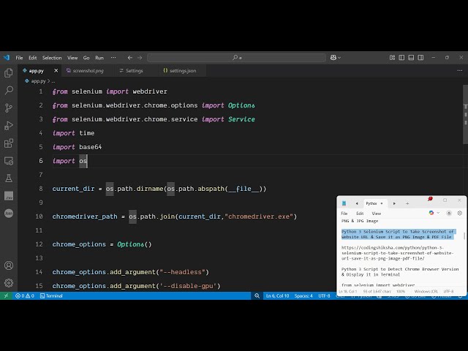Click the gray square extension icon in the activity bar
This screenshot has height=351, width=468.
pos(9,196)
